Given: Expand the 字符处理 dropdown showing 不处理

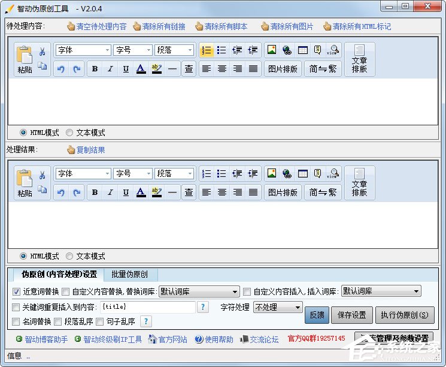Looking at the screenshot, I should coord(278,307).
